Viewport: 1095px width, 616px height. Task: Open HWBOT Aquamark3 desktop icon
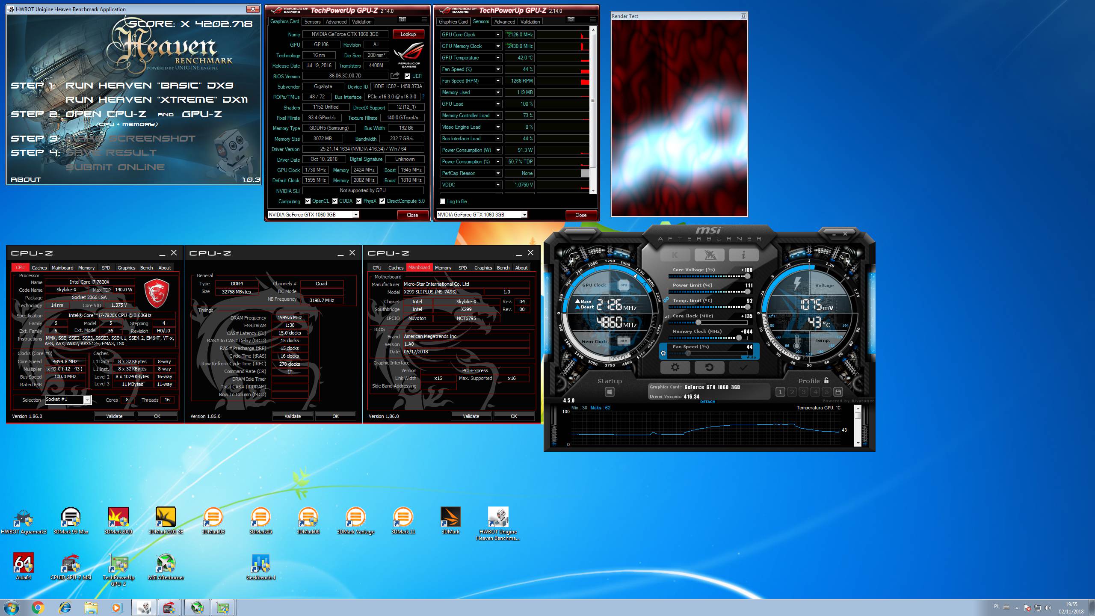click(24, 521)
